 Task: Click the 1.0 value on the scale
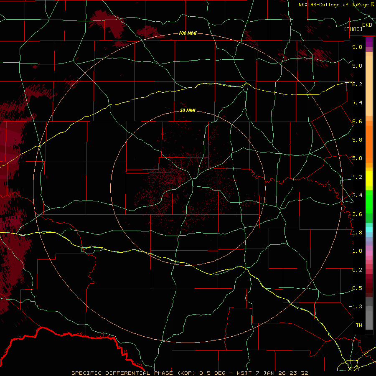(x=357, y=251)
